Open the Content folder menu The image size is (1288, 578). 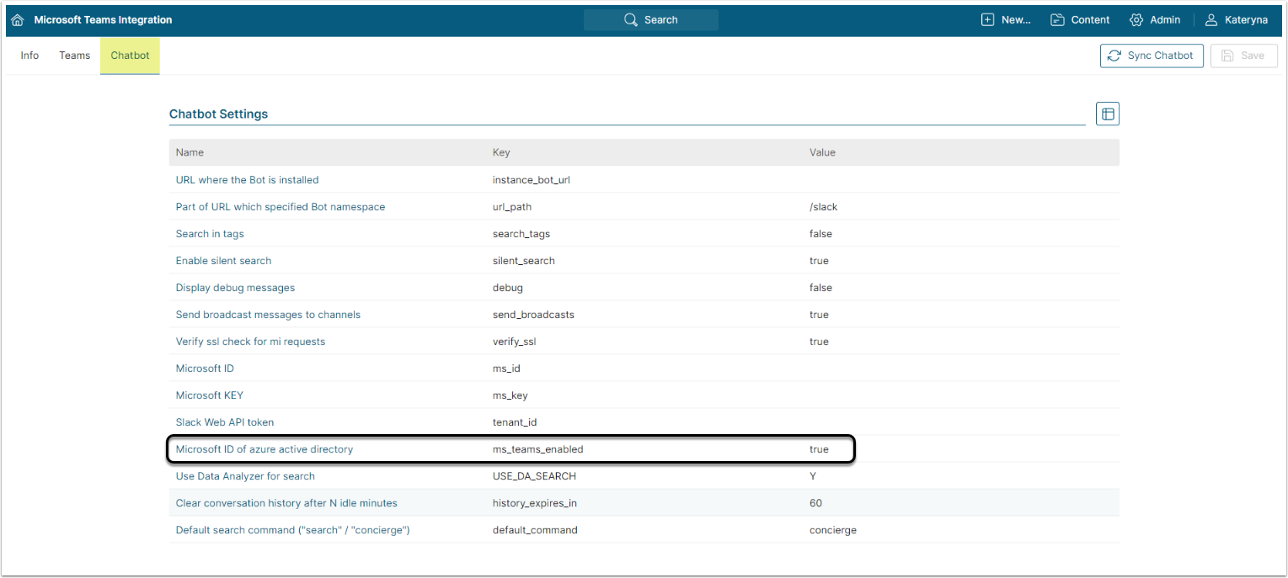click(x=1080, y=20)
